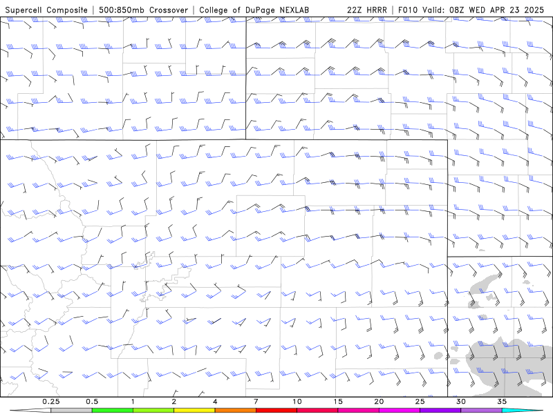Click the Supercell Composite title text
Image resolution: width=553 pixels, height=414 pixels.
pos(46,10)
